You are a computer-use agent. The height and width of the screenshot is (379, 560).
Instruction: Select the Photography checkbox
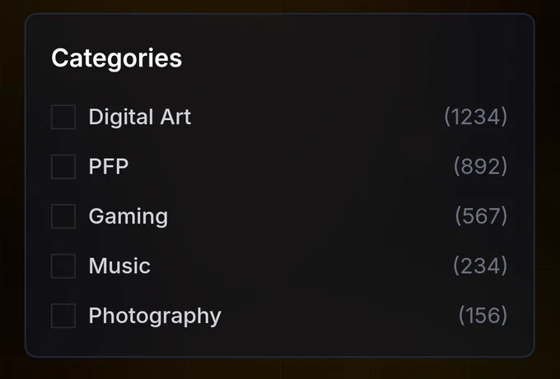(63, 316)
